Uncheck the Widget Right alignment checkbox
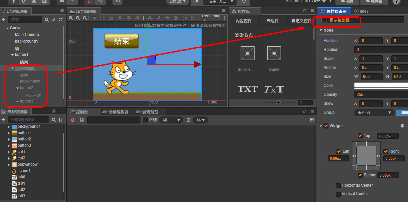Screen dimensions: 408x202 386,151
